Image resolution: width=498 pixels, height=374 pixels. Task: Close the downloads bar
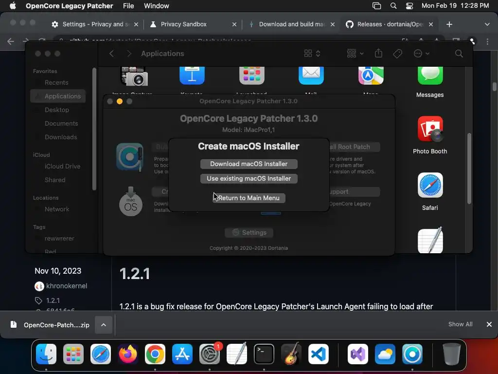[x=489, y=324]
